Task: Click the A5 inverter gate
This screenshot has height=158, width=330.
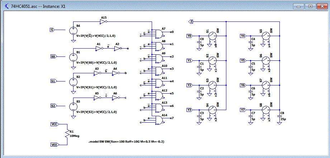Action: coord(98,98)
